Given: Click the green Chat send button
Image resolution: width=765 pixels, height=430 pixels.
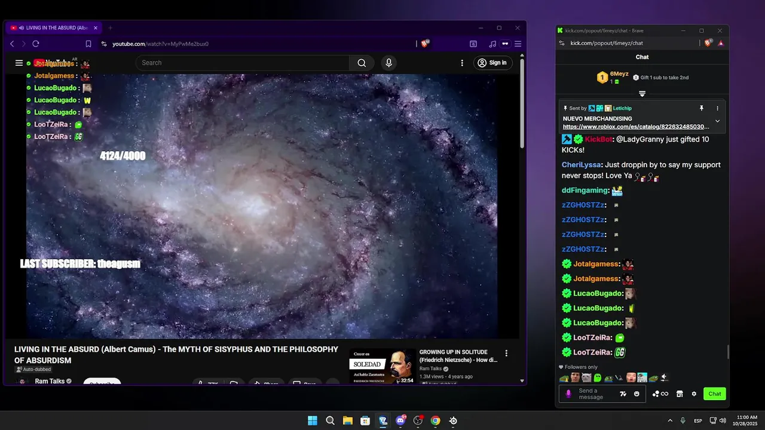Looking at the screenshot, I should (715, 394).
